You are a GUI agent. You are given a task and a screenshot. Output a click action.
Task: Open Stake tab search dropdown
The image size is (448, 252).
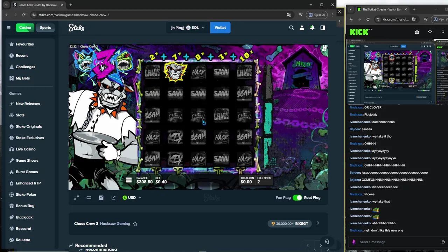point(6,5)
